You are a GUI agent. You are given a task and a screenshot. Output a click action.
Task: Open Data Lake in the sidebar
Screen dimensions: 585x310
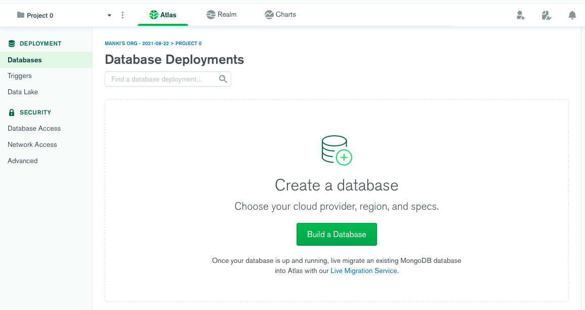[23, 92]
